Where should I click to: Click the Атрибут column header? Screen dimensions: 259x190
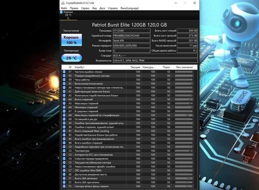click(100, 67)
